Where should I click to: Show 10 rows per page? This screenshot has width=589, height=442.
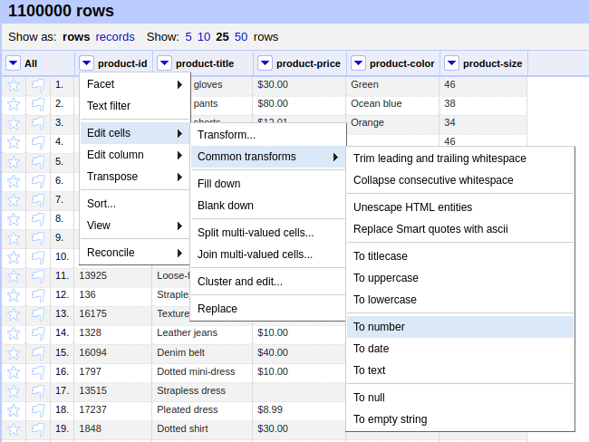(x=204, y=37)
